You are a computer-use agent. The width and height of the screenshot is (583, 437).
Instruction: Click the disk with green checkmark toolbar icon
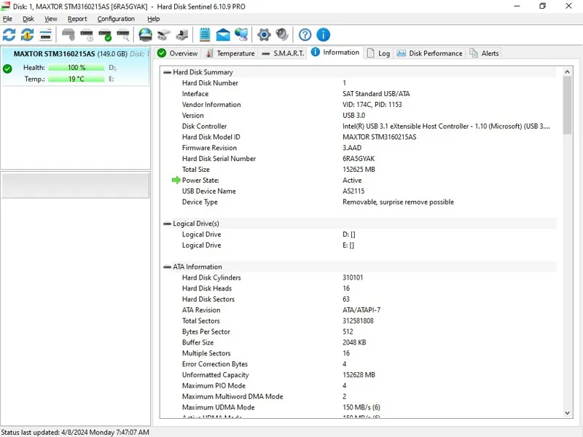[x=105, y=35]
